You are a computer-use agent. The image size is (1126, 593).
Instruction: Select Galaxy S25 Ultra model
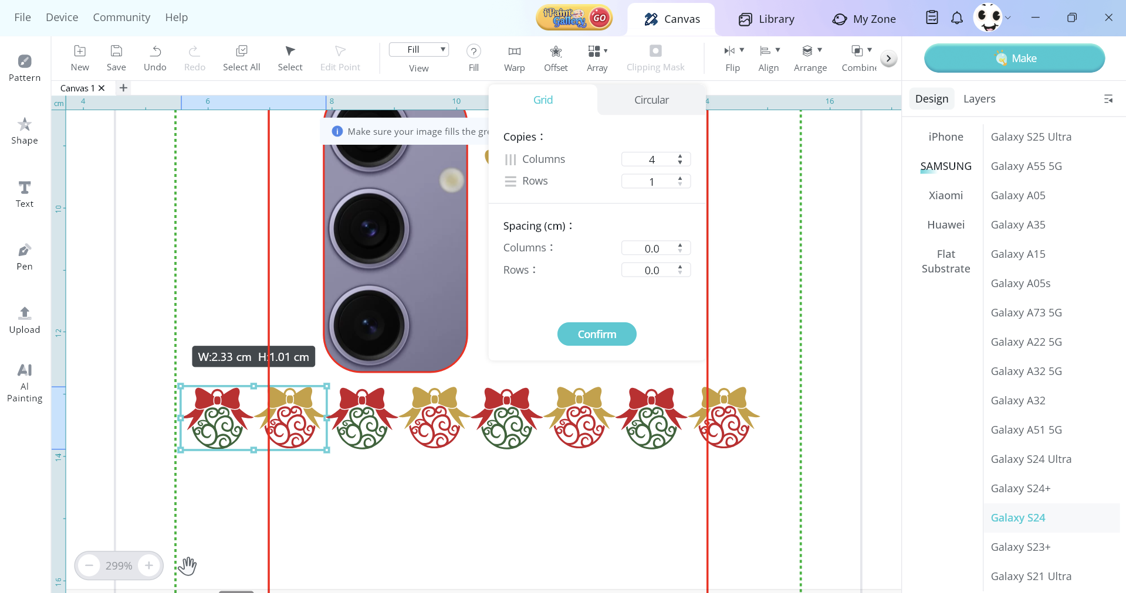pos(1030,137)
